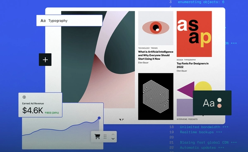Open Top Fonts For Designers in 2022

pos(193,65)
